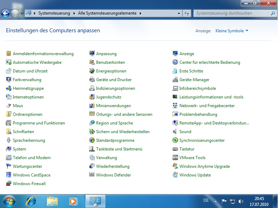Open the Windows-Firewall icon

9,184
